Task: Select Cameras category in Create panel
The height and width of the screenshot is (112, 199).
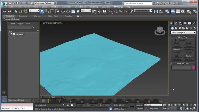Action: click(x=183, y=28)
